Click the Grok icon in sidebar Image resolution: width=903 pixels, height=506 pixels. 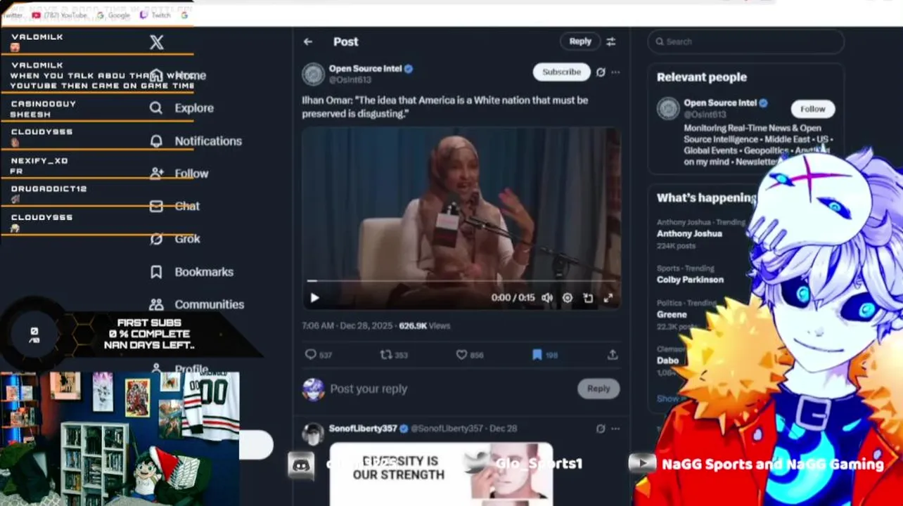156,239
